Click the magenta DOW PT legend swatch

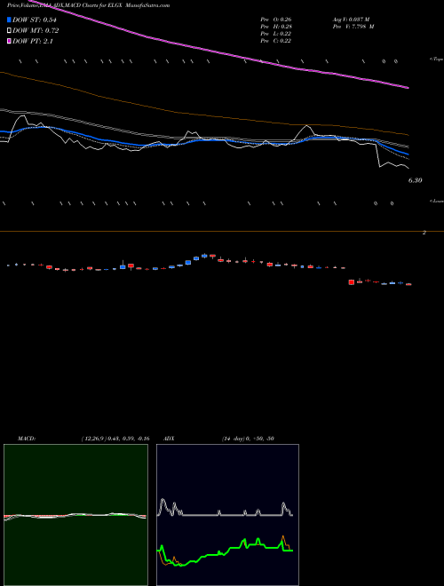[x=10, y=41]
